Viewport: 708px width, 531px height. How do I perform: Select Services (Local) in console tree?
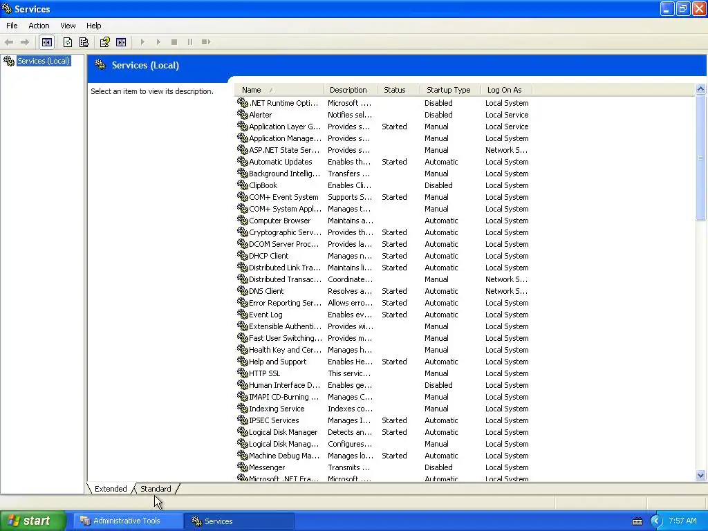44,61
